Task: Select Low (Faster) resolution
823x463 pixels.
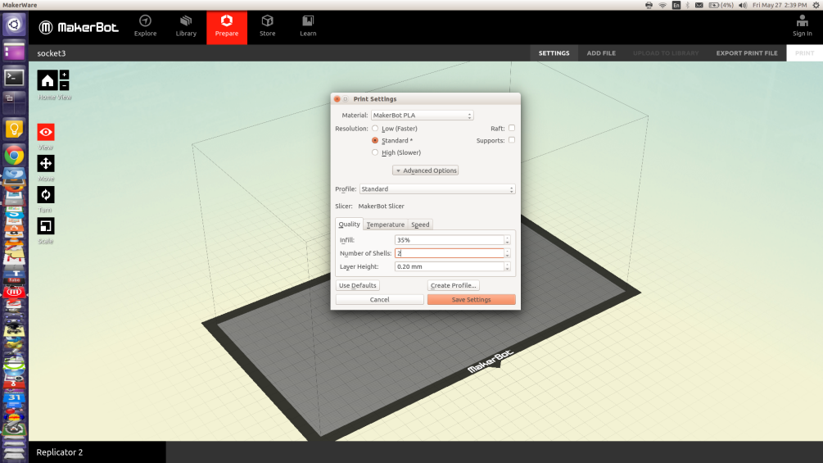Action: click(375, 129)
